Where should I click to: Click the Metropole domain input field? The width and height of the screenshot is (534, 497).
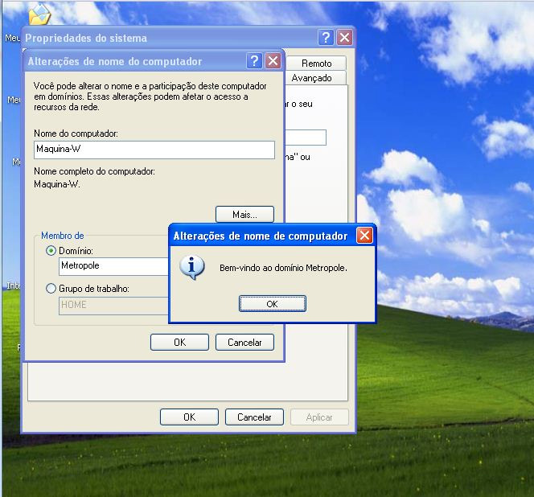click(113, 266)
